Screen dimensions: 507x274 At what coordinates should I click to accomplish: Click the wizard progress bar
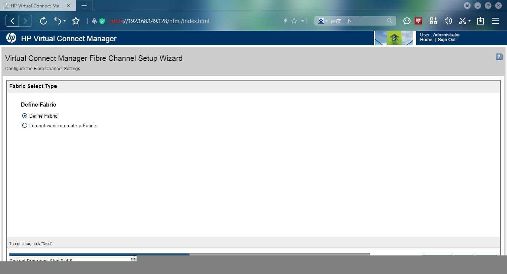coord(189,254)
